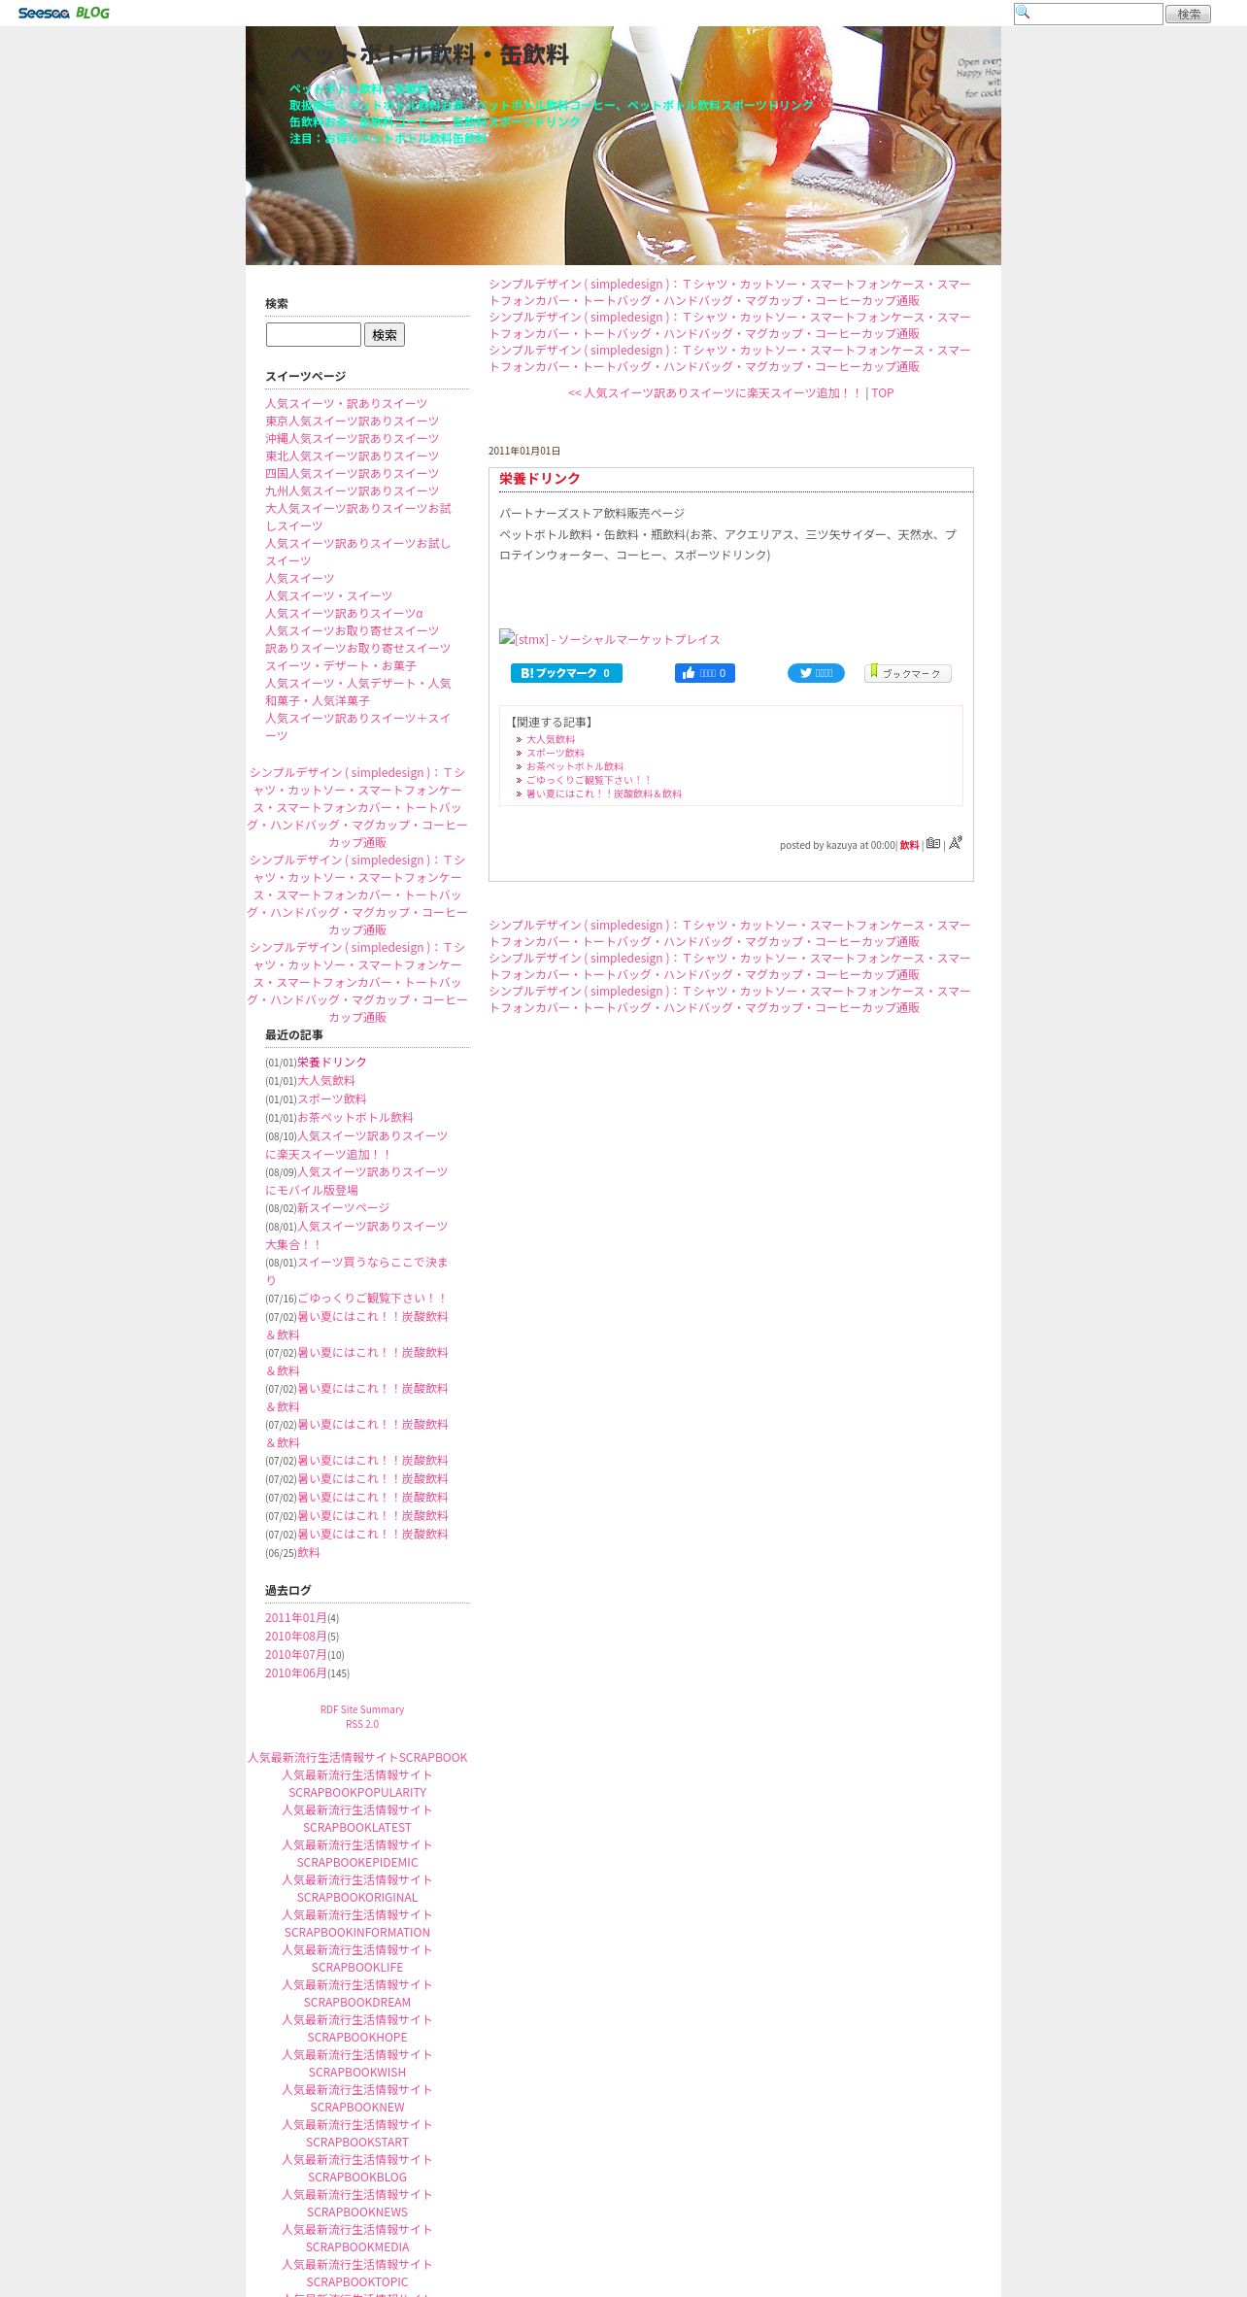The height and width of the screenshot is (2297, 1247).
Task: Open the 飲料 category link in post footer
Action: 909,845
